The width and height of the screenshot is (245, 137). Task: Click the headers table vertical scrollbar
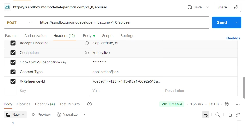tap(244, 88)
